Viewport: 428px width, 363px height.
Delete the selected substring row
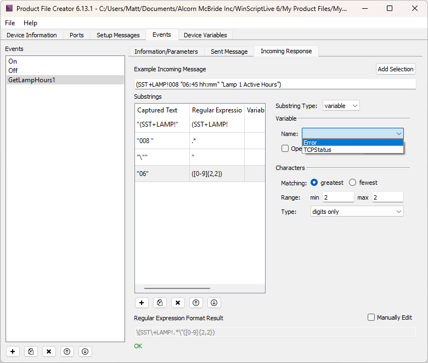point(178,303)
